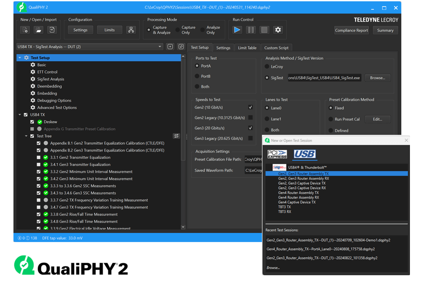Click the Import session icon
Screen dimensions: 423x282
pos(52,30)
